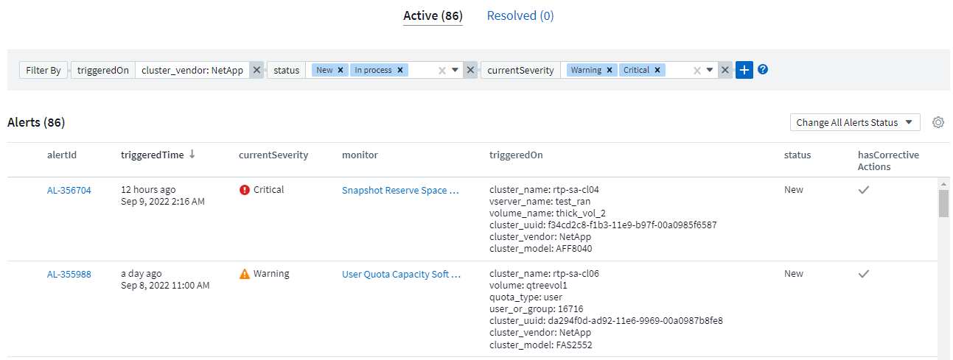Open User Quota Capacity Soft monitor link
Image resolution: width=953 pixels, height=360 pixels.
point(401,274)
